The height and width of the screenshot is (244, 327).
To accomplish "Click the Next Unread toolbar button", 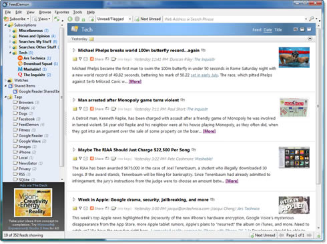I will pyautogui.click(x=147, y=19).
